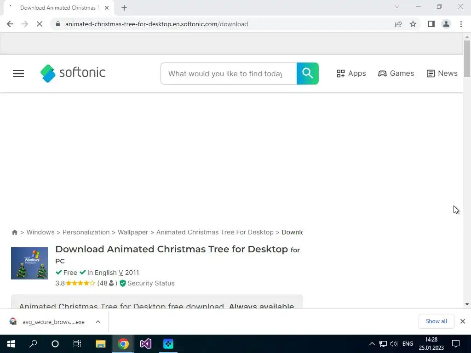Open Wallpaper breadcrumb link

[133, 232]
